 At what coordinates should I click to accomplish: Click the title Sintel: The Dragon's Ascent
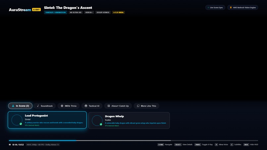68,8
